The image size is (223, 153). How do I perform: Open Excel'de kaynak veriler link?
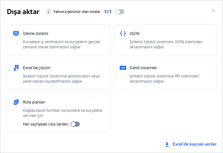pos(194,144)
